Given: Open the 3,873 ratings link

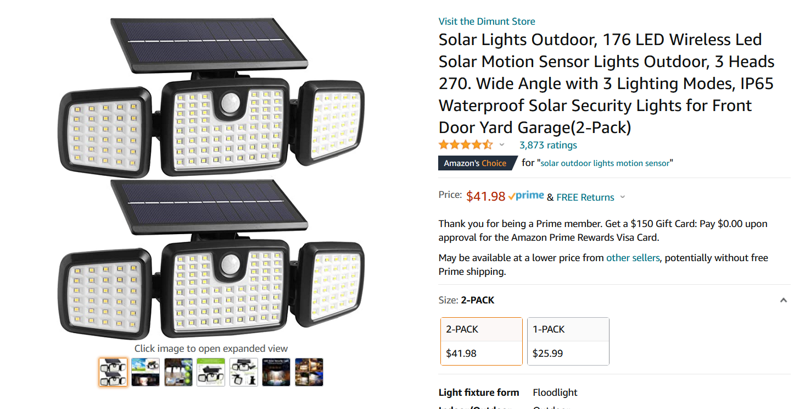Looking at the screenshot, I should coord(548,145).
